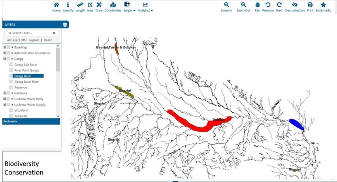Enable the Reservoir layer checkbox
The image size is (337, 182).
tap(11, 87)
